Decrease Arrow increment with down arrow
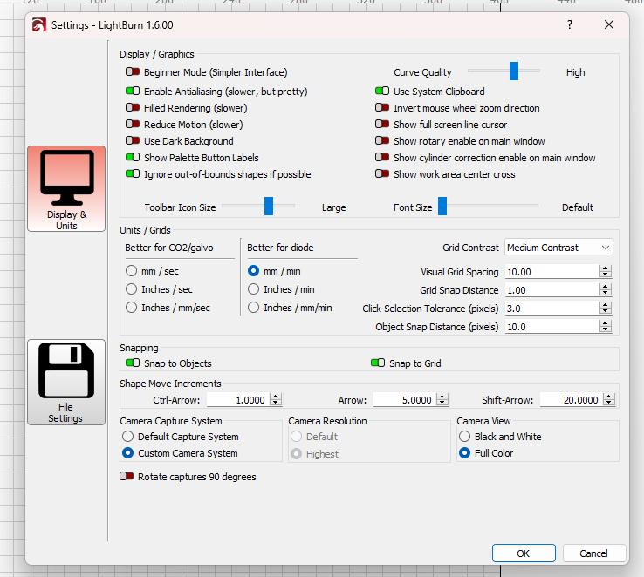The image size is (644, 577). (442, 404)
